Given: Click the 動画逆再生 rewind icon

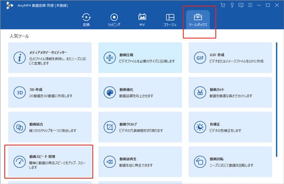Looking at the screenshot, I should click(110, 162).
